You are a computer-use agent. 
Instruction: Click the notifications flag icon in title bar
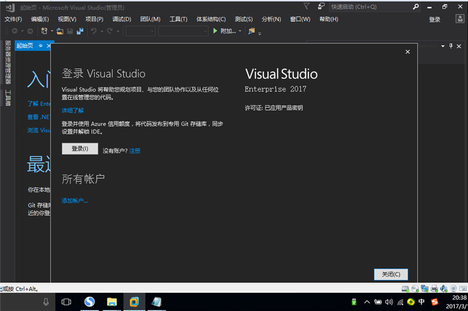tap(307, 6)
